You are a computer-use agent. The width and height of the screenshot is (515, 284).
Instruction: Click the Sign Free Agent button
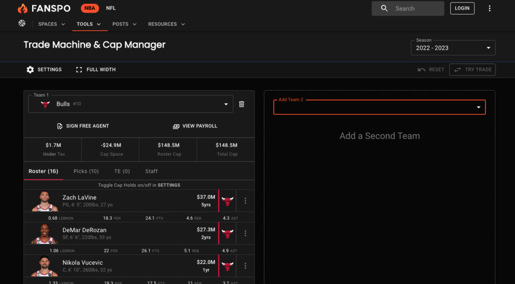[83, 126]
